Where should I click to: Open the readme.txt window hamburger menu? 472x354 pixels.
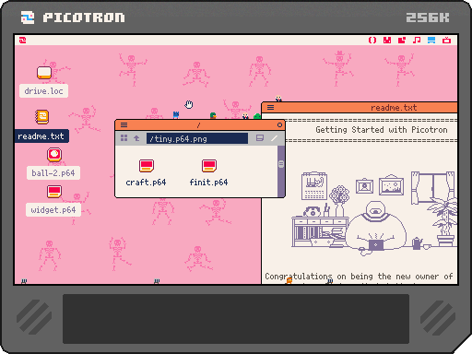(x=270, y=107)
